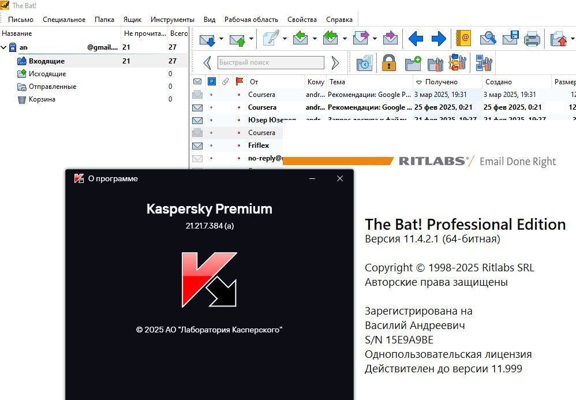Image resolution: width=576 pixels, height=400 pixels.
Task: Click the Redirect message icon
Action: [390, 38]
